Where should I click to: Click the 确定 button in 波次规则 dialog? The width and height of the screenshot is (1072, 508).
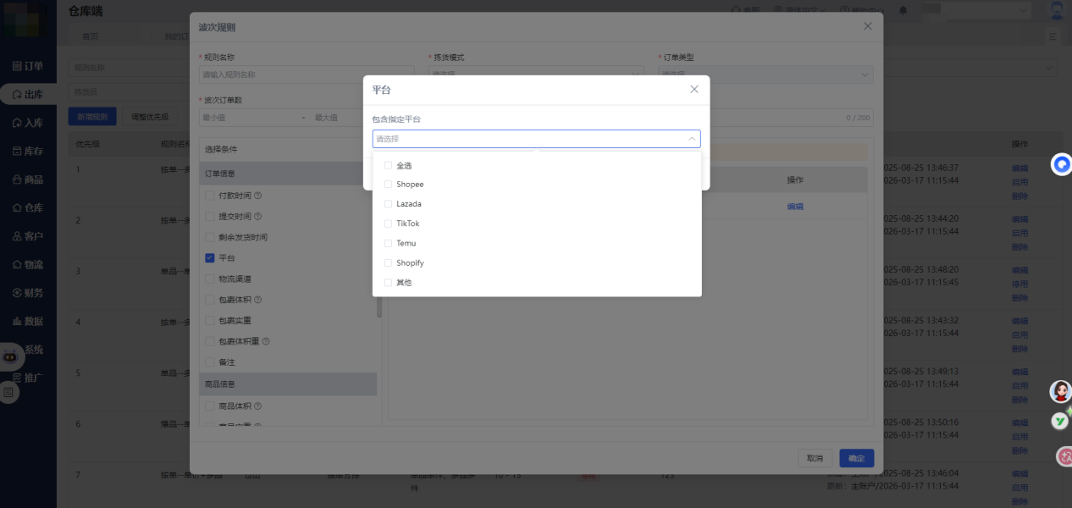coord(856,458)
